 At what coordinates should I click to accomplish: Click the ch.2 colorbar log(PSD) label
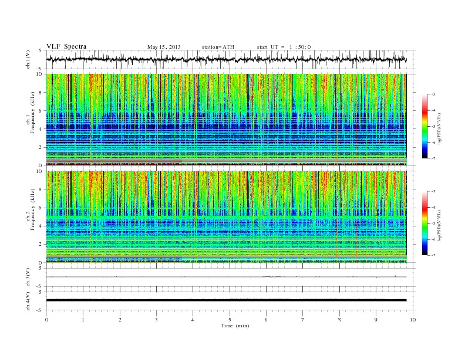tap(440, 225)
